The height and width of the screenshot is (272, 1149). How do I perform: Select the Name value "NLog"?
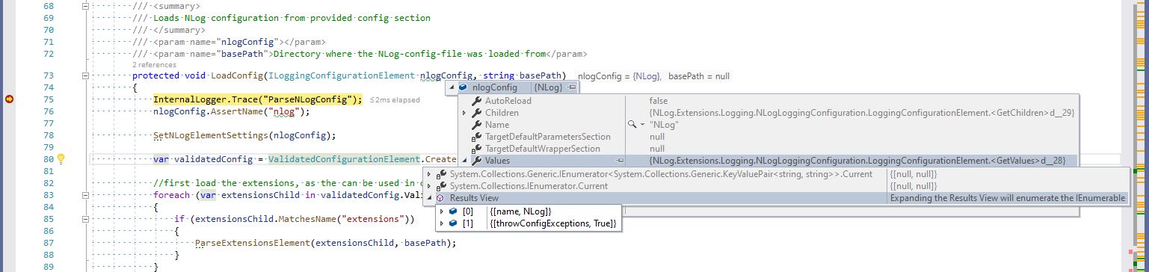point(664,125)
